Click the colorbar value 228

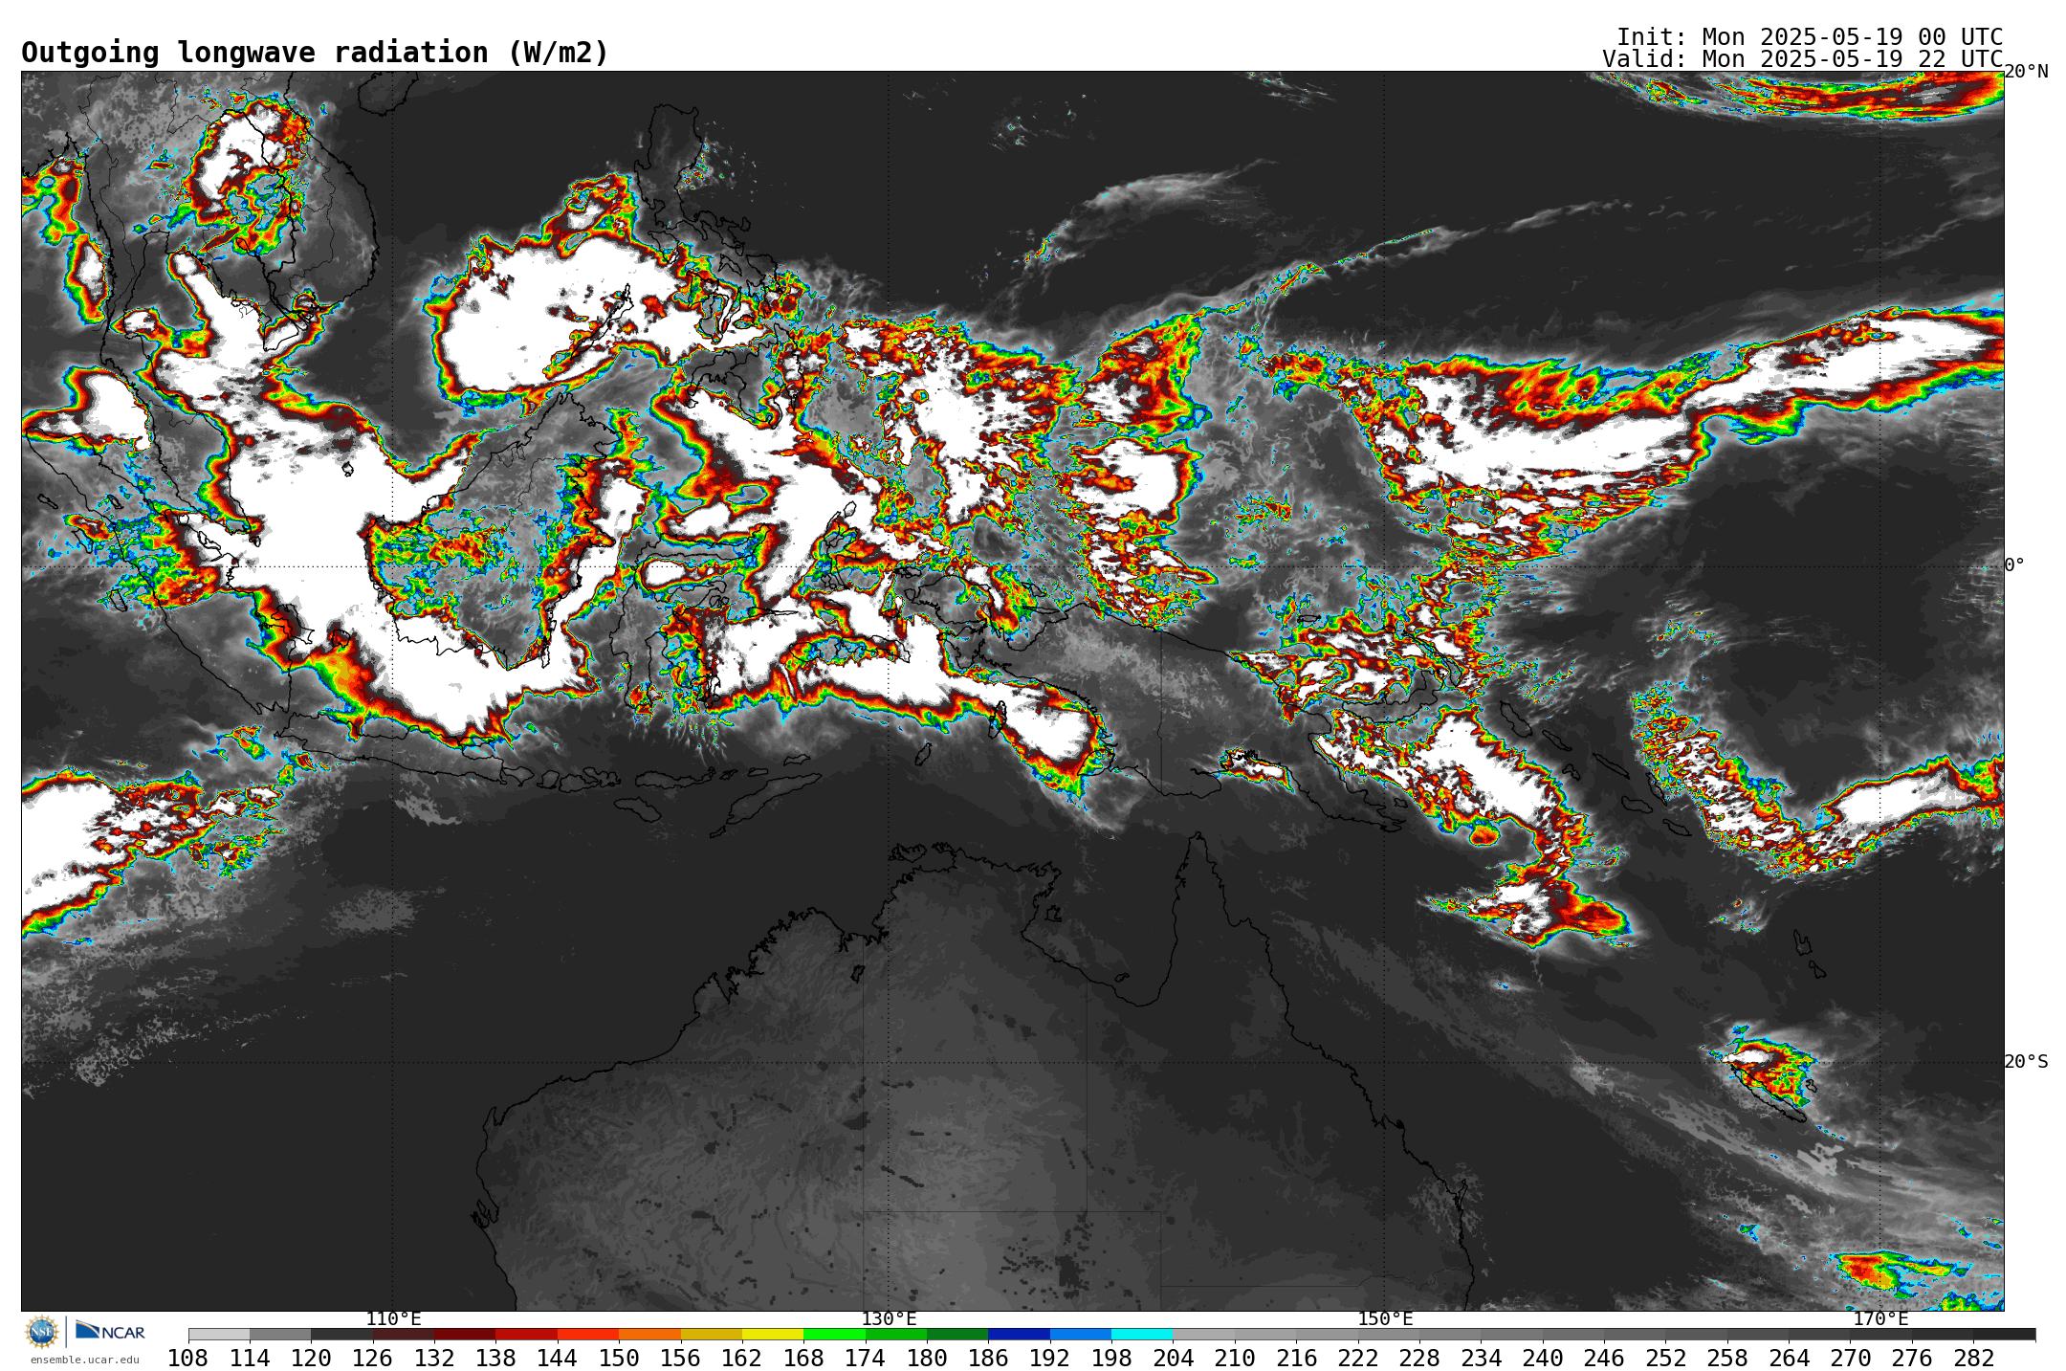[1419, 1359]
